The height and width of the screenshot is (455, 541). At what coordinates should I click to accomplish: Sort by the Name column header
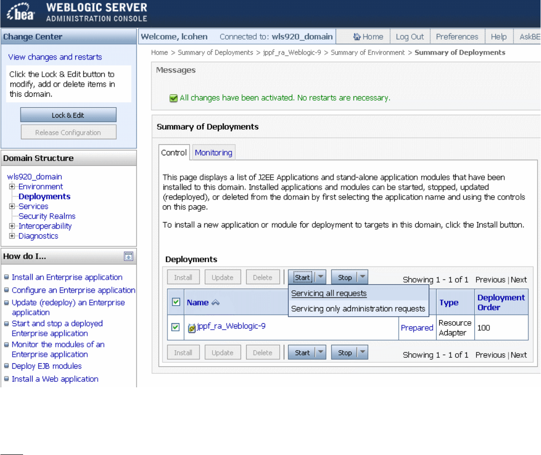click(198, 302)
